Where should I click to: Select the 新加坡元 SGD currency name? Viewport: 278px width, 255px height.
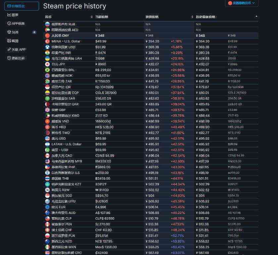click(x=62, y=196)
